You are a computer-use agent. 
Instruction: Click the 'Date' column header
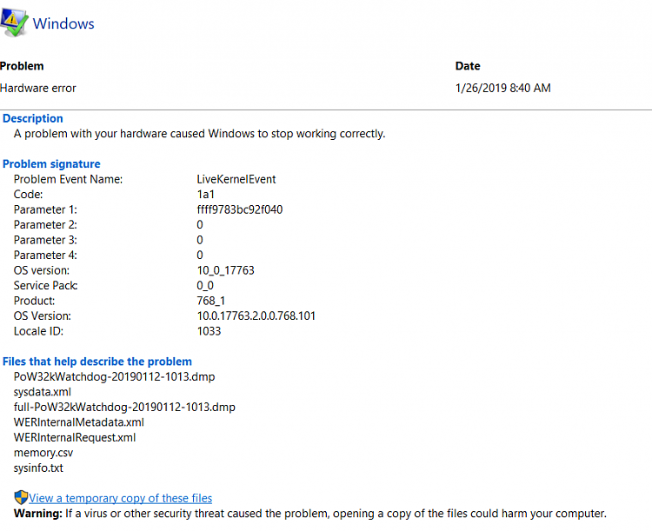click(x=468, y=66)
